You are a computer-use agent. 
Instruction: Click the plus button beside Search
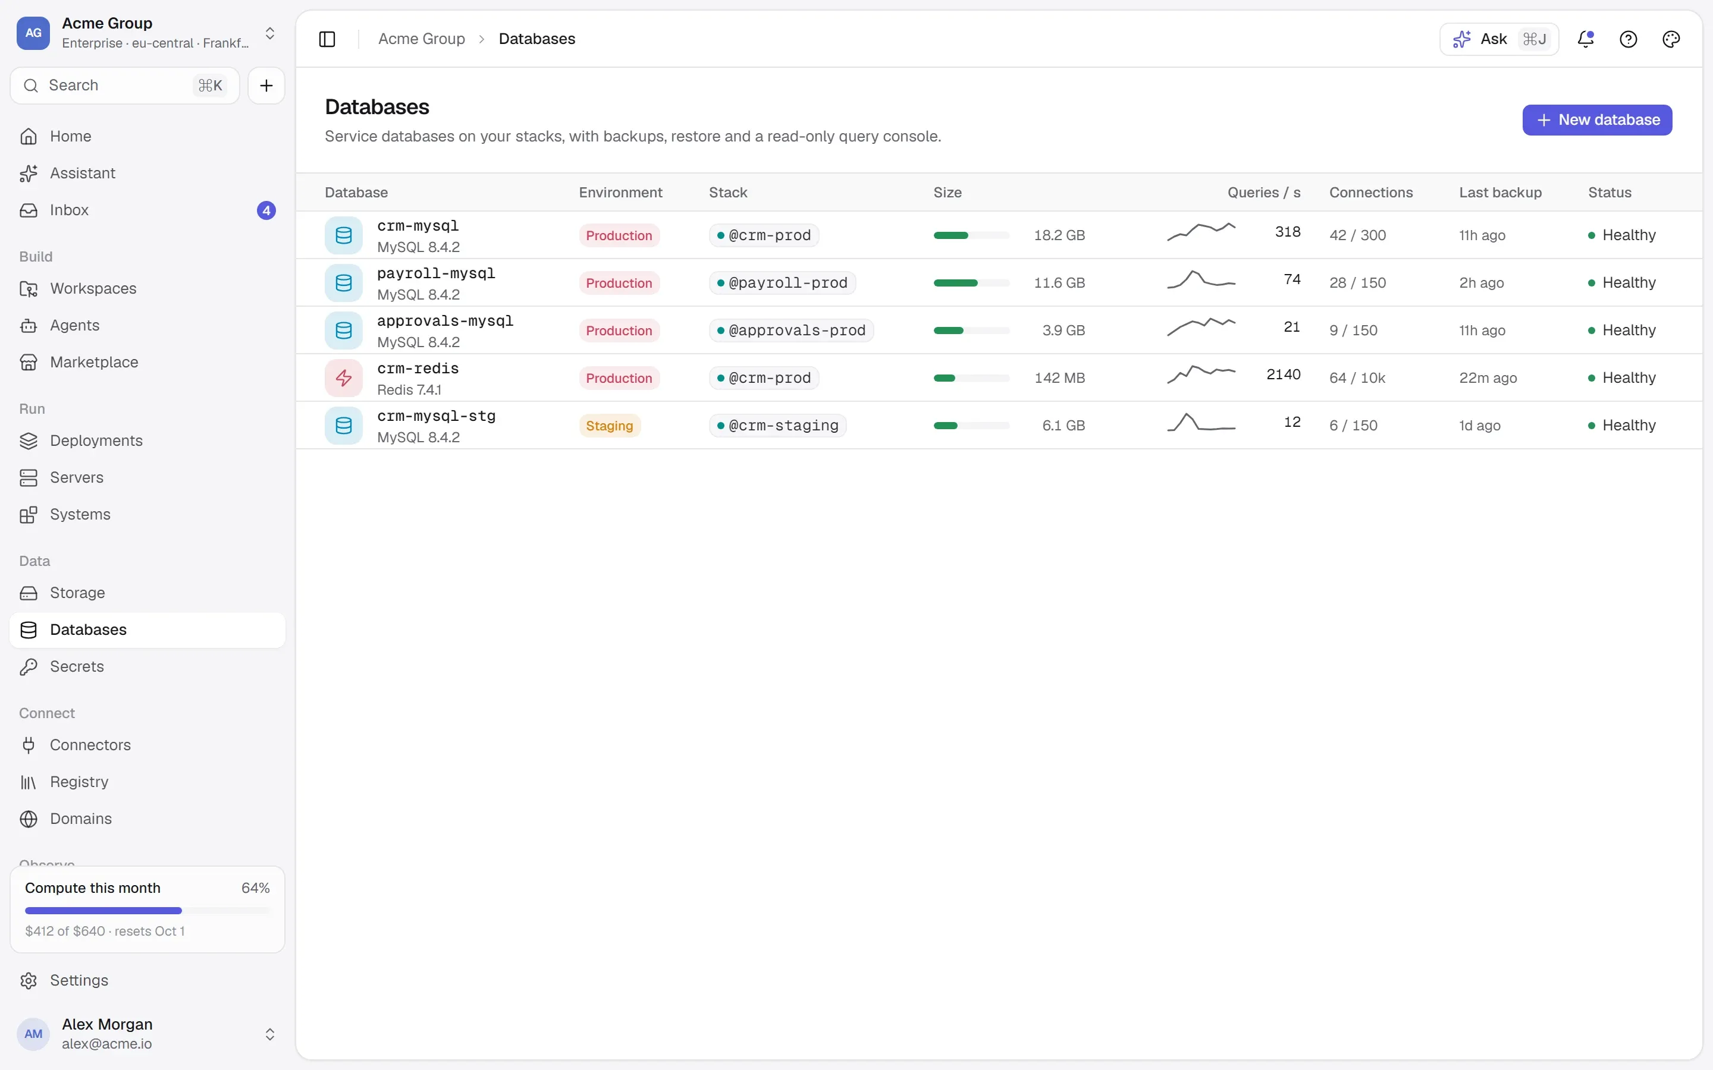point(266,86)
